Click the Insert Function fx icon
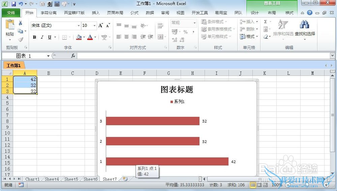 coord(73,56)
